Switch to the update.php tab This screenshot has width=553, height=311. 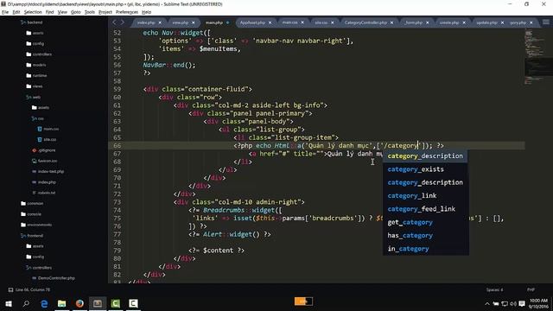tap(486, 22)
